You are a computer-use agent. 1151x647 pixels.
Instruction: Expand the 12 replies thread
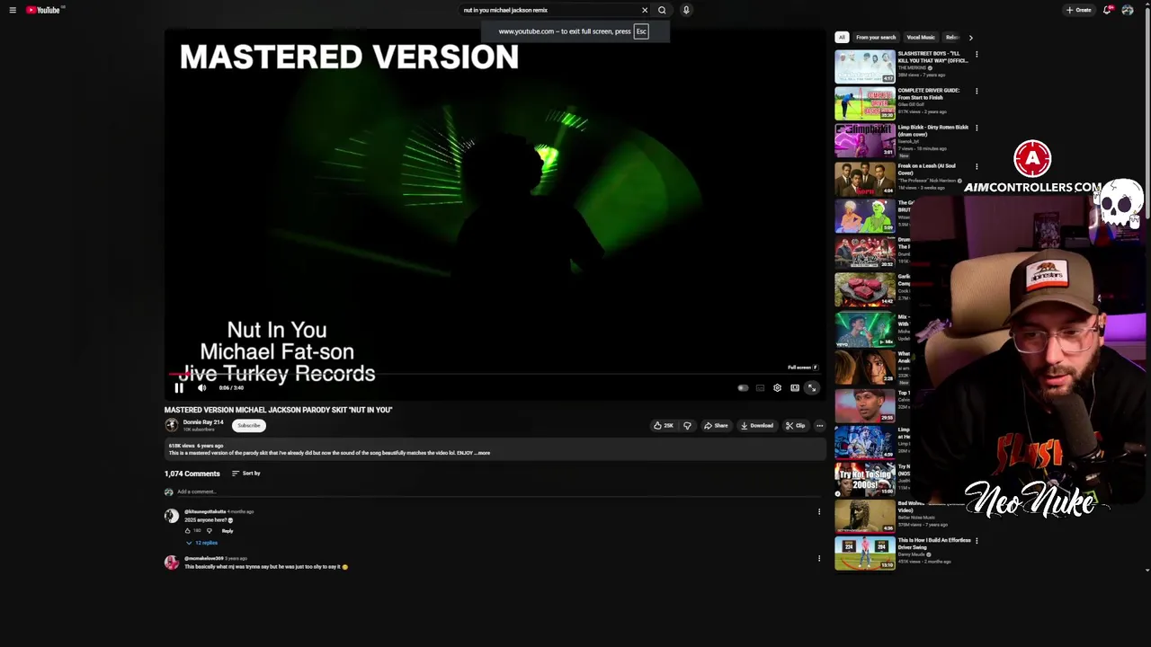coord(202,543)
